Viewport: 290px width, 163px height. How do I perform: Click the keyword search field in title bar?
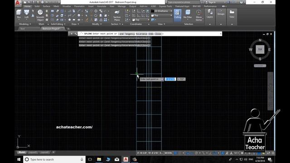183,2
